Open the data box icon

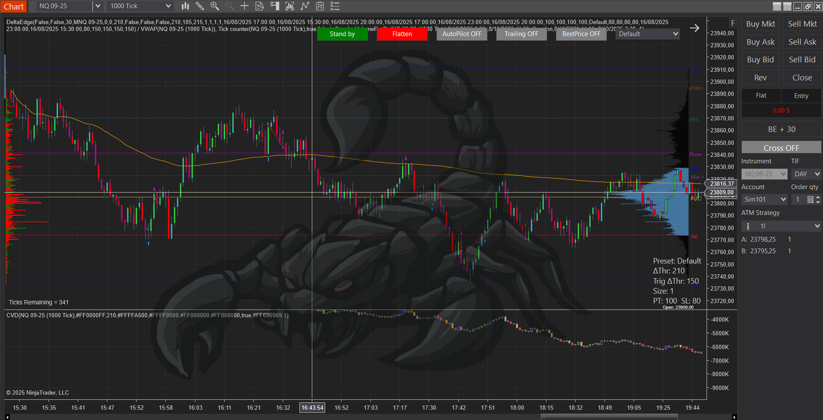pyautogui.click(x=260, y=6)
